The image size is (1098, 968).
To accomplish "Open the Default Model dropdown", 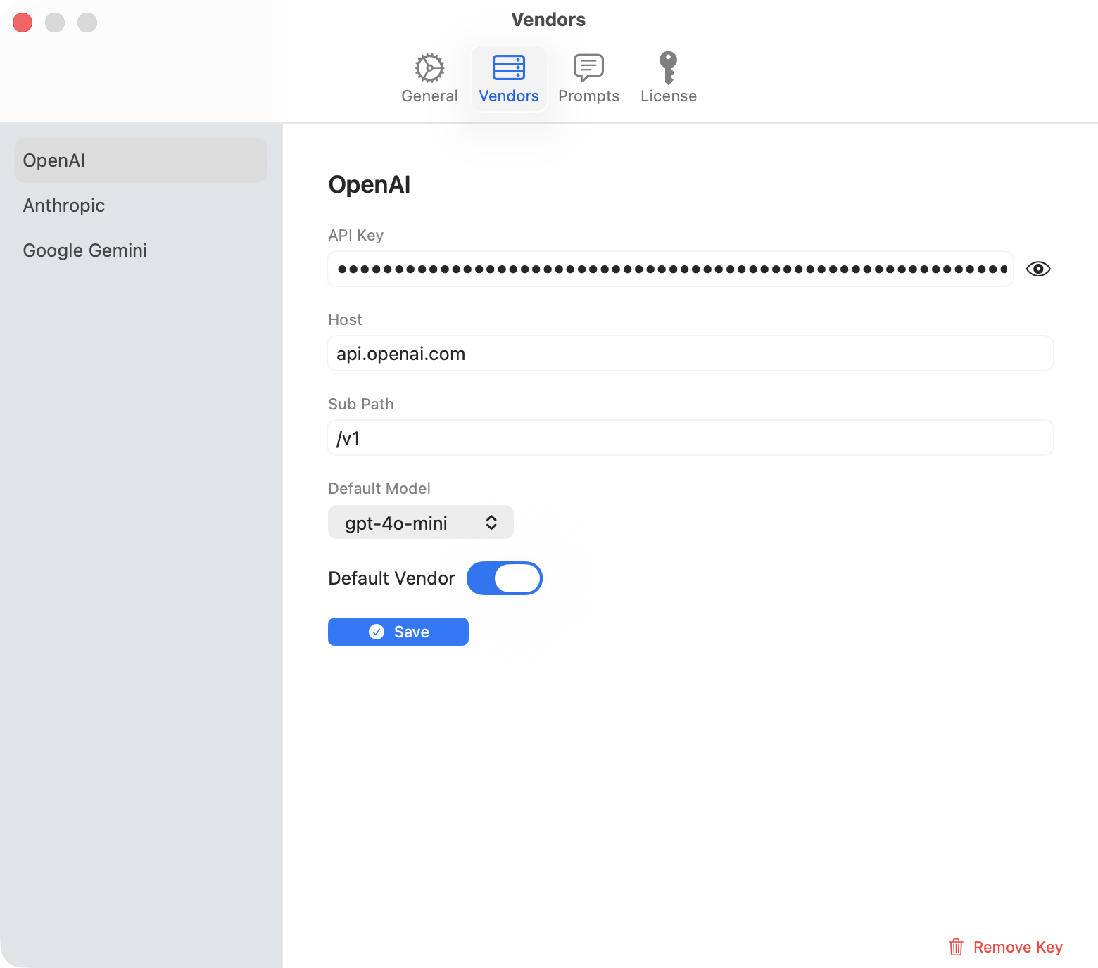I will coord(420,522).
